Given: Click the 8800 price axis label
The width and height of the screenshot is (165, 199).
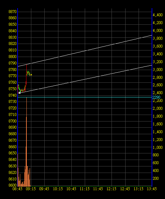Looking at the screenshot, I should pyautogui.click(x=13, y=57).
